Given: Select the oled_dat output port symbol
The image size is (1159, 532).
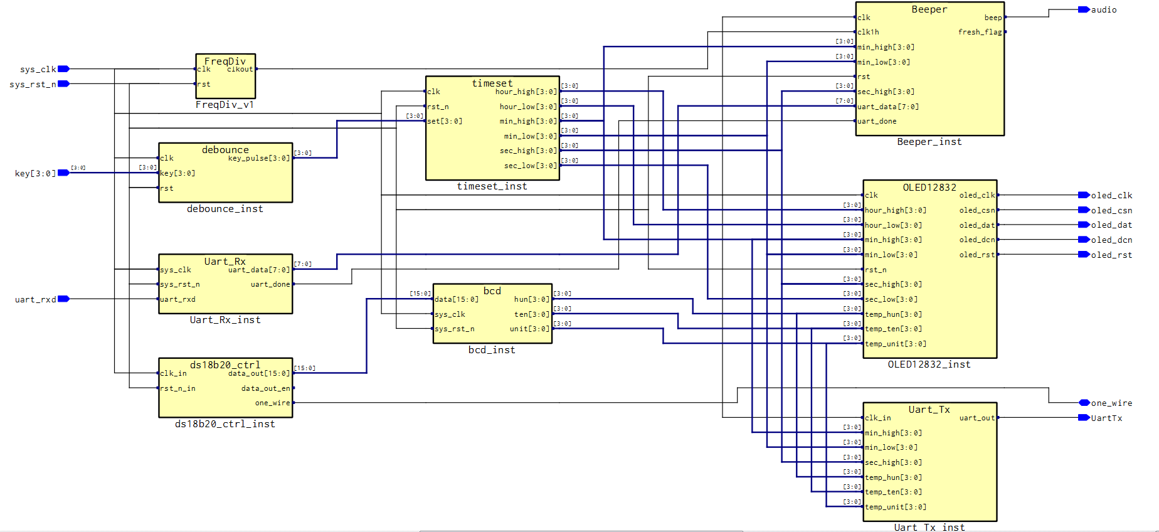Looking at the screenshot, I should coord(1084,225).
